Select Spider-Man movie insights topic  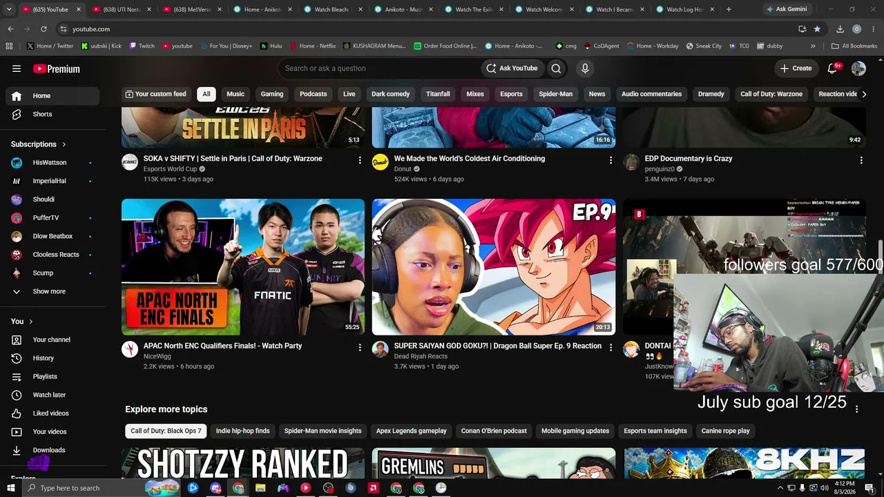click(x=323, y=431)
